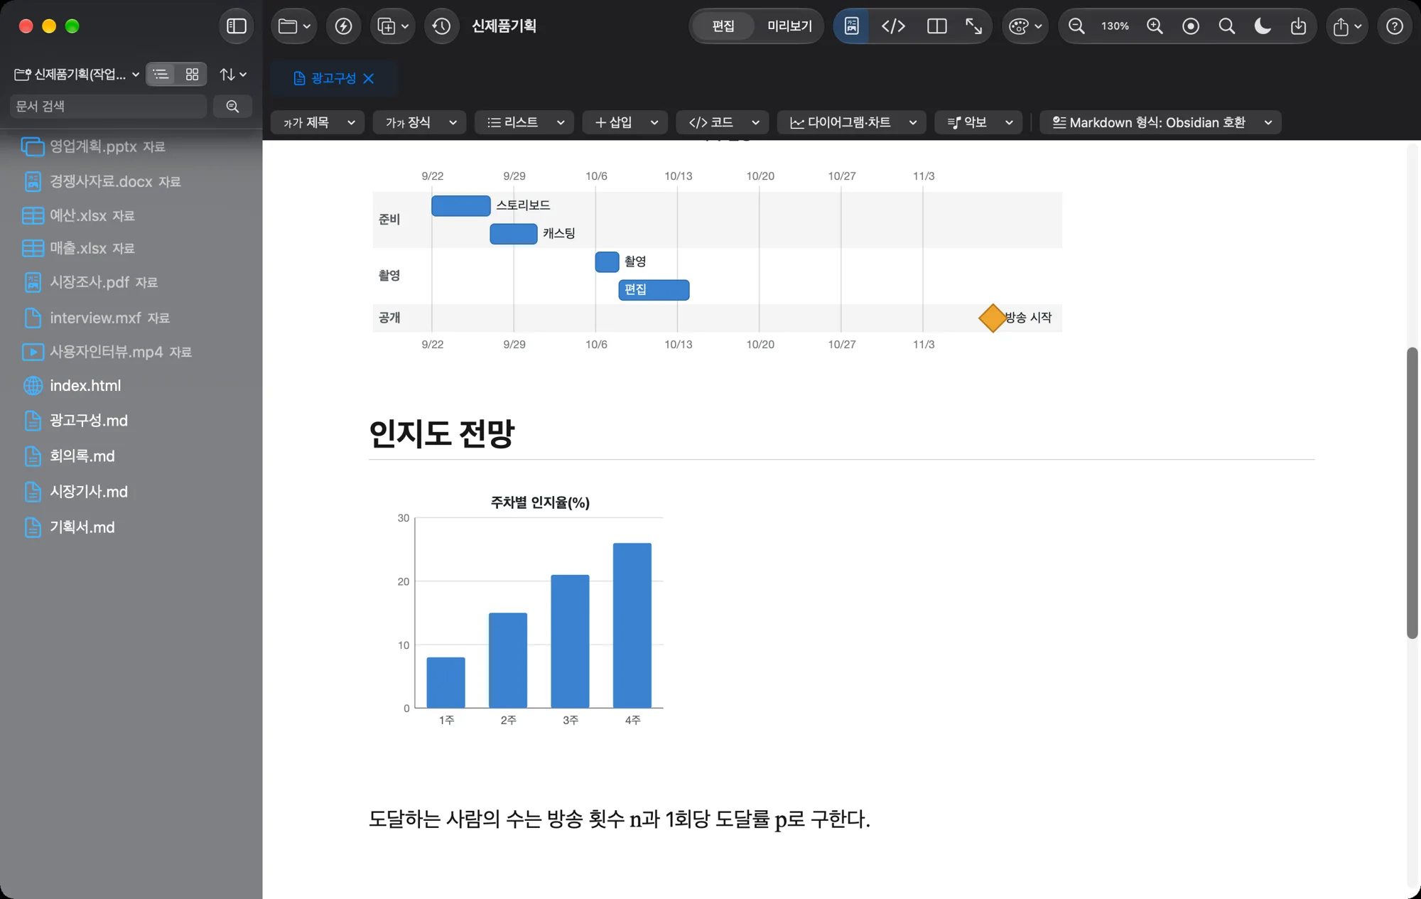Click the zoom in magnifier icon

[x=1155, y=26]
